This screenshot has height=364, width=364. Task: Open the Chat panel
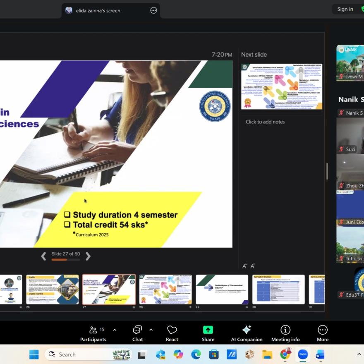click(x=137, y=333)
